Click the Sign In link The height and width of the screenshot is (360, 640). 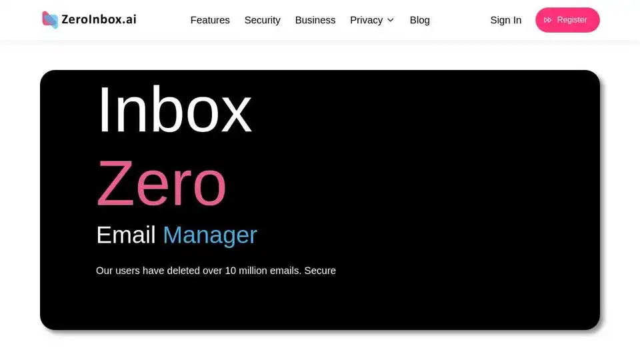[506, 20]
